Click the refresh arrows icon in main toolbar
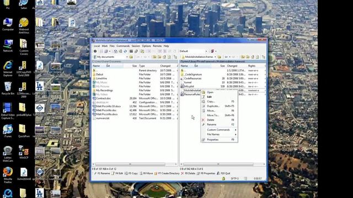This screenshot has height=198, width=353. coord(125,51)
